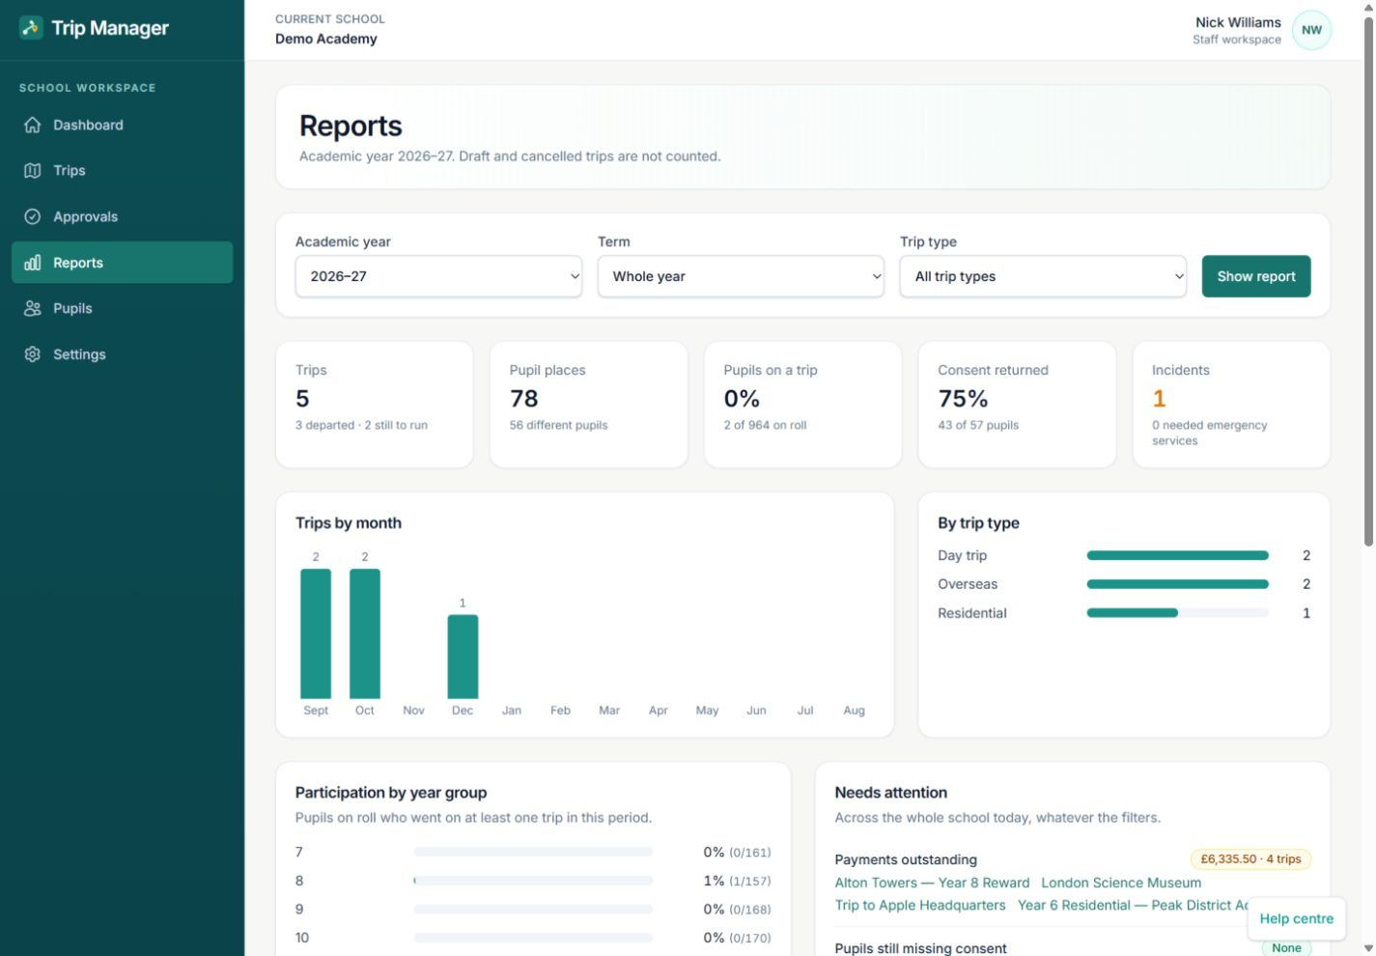Open the Help centre
1376x956 pixels.
(x=1296, y=918)
